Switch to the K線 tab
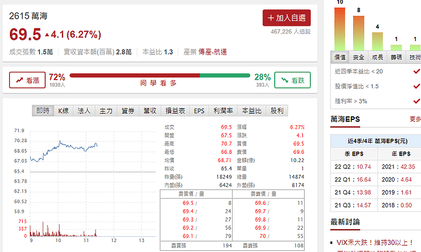Image resolution: width=421 pixels, height=252 pixels. (x=63, y=111)
